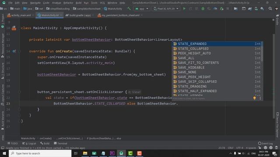Switch to the activity_main.xml tab

21,15
